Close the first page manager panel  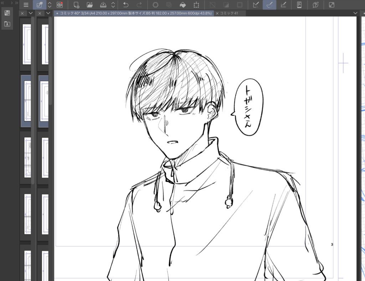[x=22, y=13]
